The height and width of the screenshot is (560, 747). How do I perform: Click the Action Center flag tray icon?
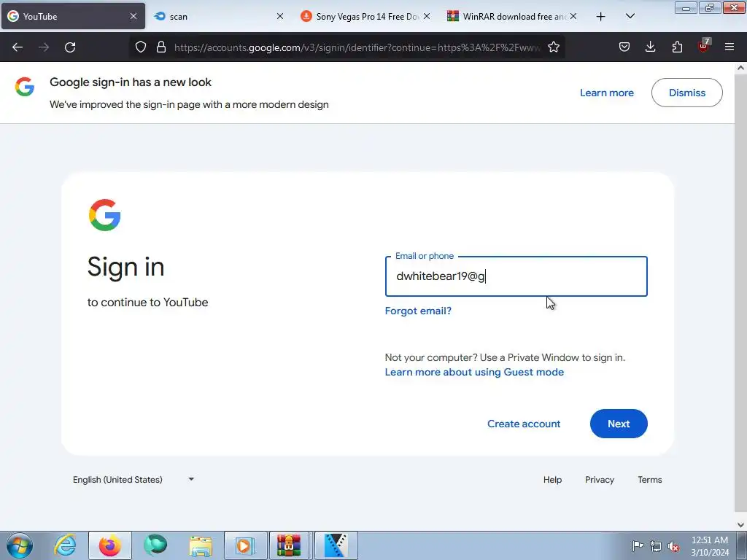638,546
